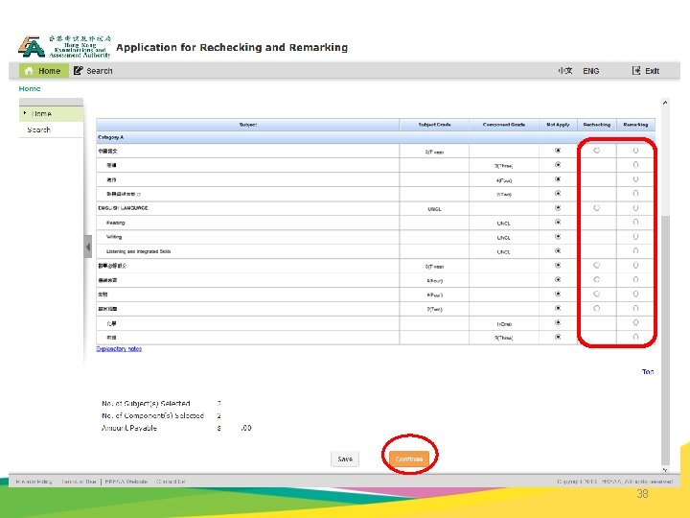The image size is (690, 518).
Task: Click the No. of Subject(s) Selected label
Action: (146, 403)
